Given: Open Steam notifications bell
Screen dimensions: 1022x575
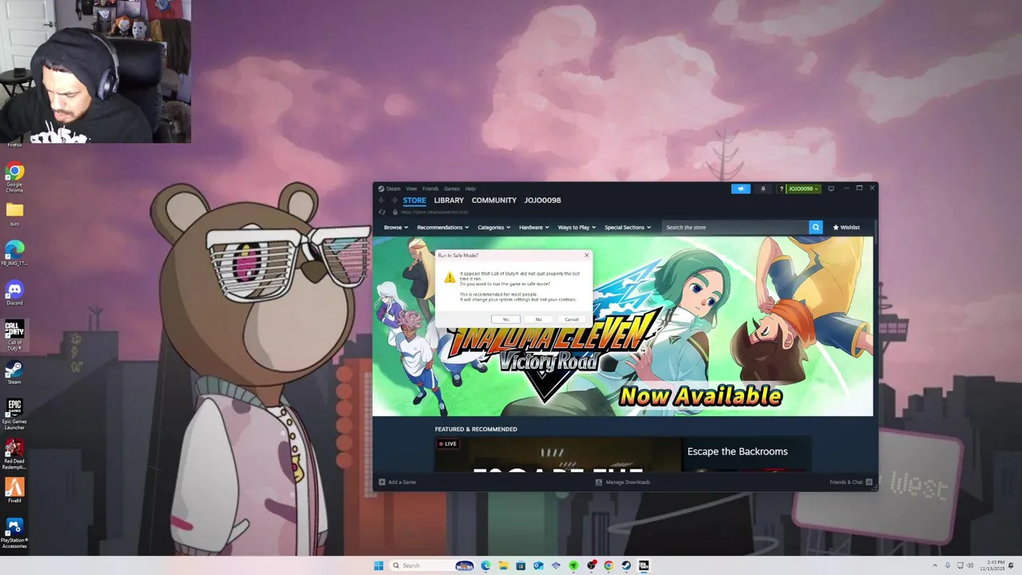Looking at the screenshot, I should click(763, 188).
